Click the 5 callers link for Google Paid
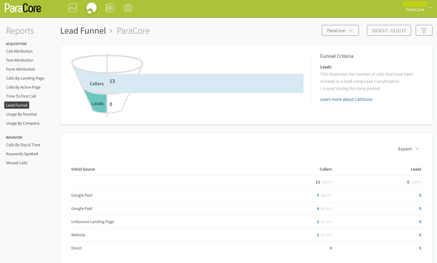Viewport: 437px width, 263px height. click(318, 195)
